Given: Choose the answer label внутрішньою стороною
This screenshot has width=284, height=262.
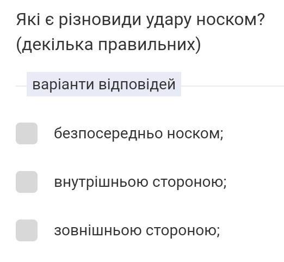Looking at the screenshot, I should (140, 182).
